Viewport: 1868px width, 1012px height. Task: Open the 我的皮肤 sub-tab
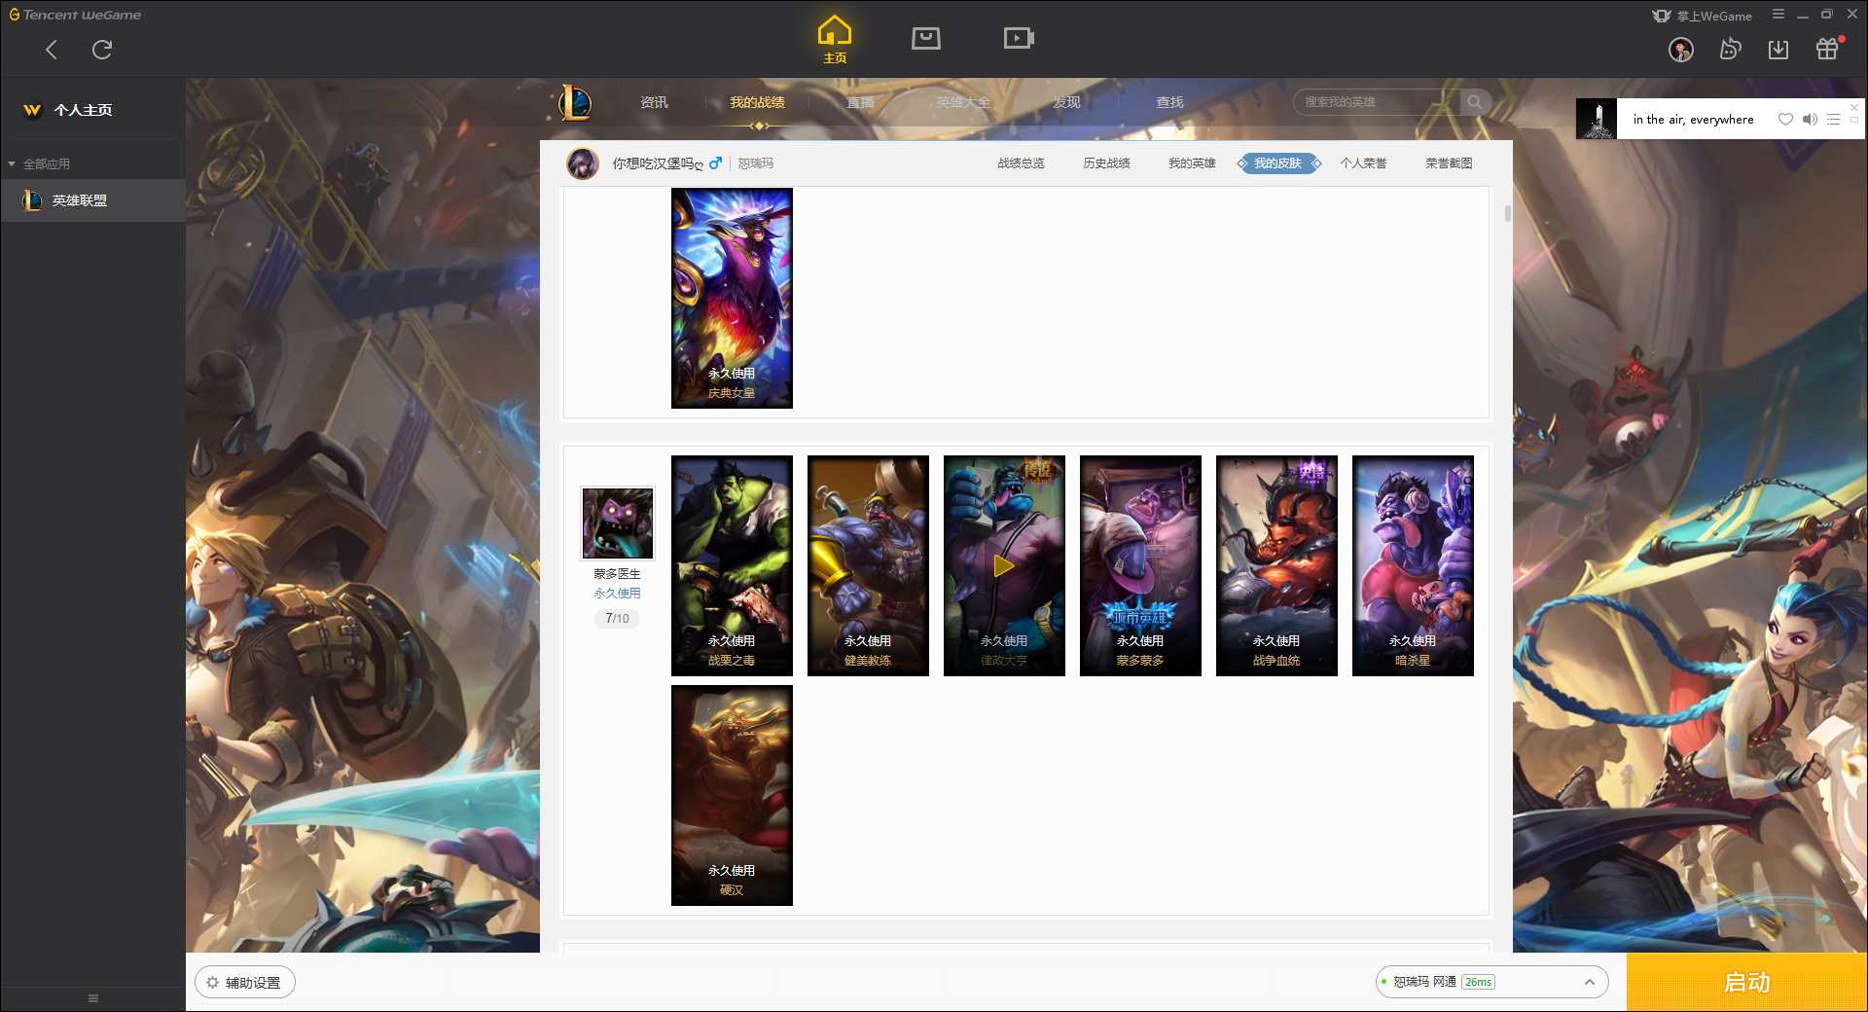pos(1277,163)
